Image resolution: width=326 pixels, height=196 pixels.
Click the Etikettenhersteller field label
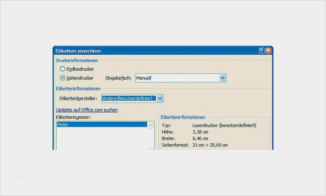click(x=78, y=98)
